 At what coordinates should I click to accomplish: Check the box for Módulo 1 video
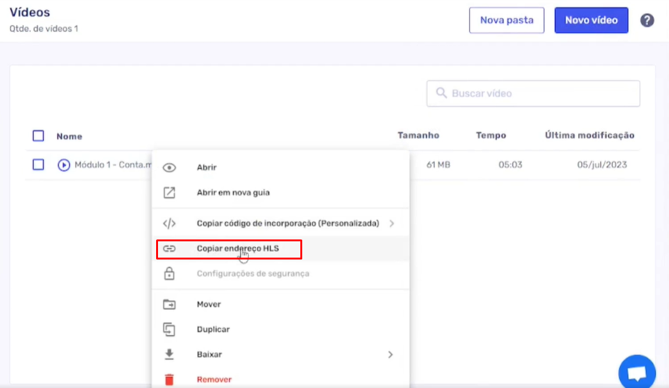point(38,165)
